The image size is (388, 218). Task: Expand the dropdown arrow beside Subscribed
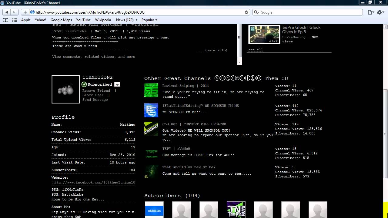pos(117,84)
